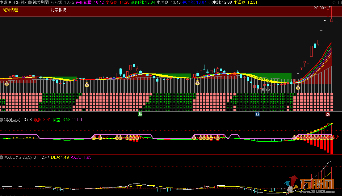Click the blue 财 event marker

pos(257,114)
